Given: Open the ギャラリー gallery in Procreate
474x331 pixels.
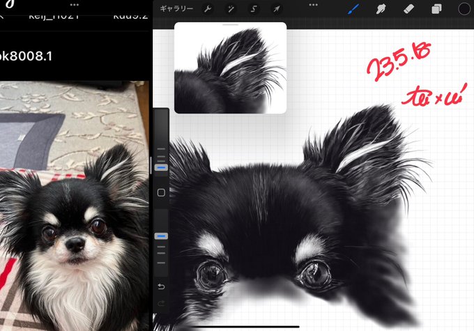Looking at the screenshot, I should pos(176,9).
